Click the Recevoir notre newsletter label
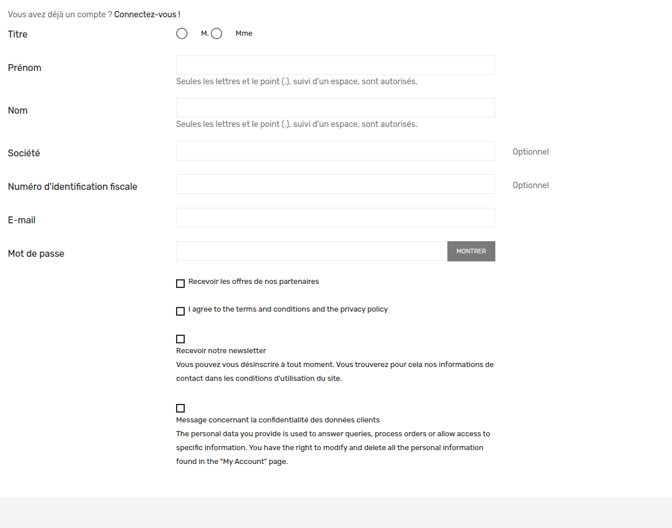The width and height of the screenshot is (672, 528). (x=221, y=351)
